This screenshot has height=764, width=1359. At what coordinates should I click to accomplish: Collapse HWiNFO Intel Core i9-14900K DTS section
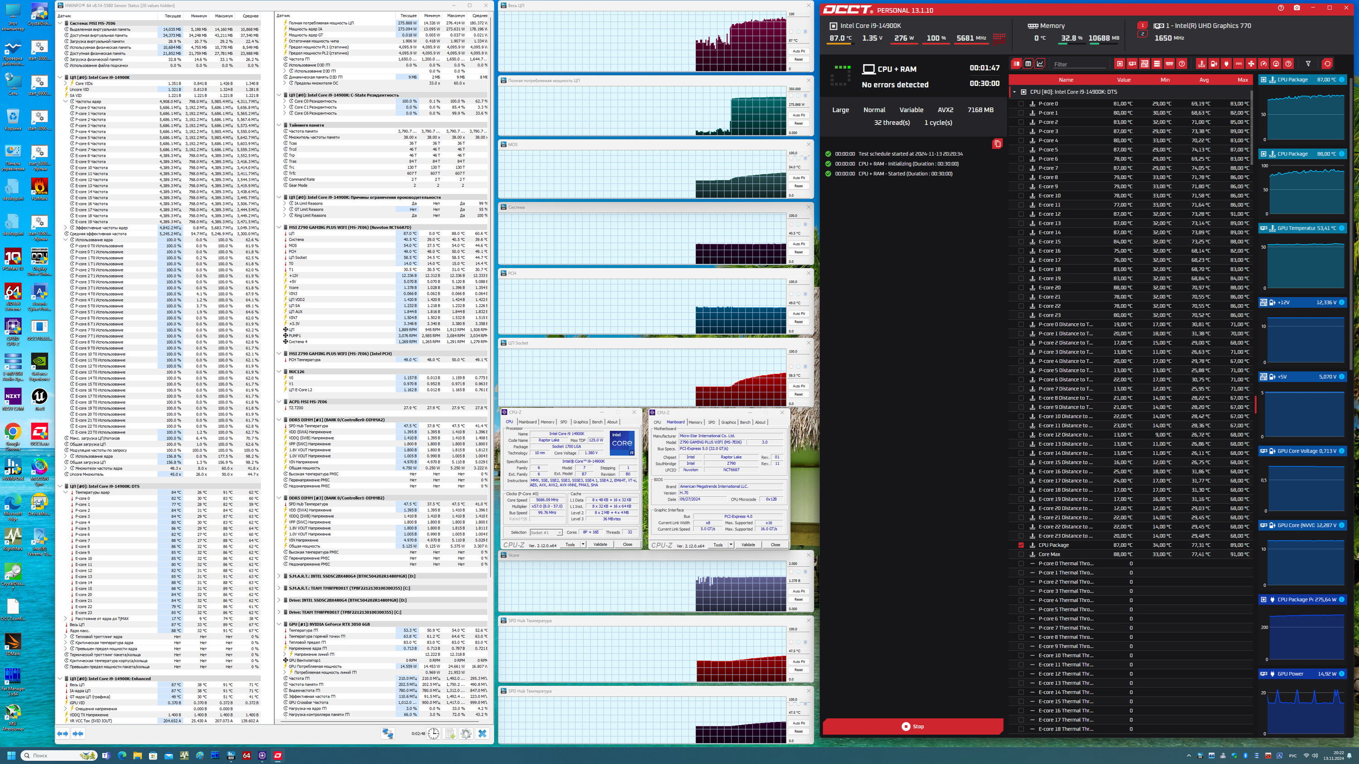tap(60, 486)
